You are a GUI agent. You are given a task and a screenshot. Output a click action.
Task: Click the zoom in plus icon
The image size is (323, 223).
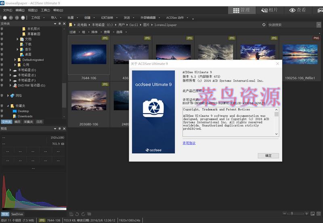click(x=306, y=214)
